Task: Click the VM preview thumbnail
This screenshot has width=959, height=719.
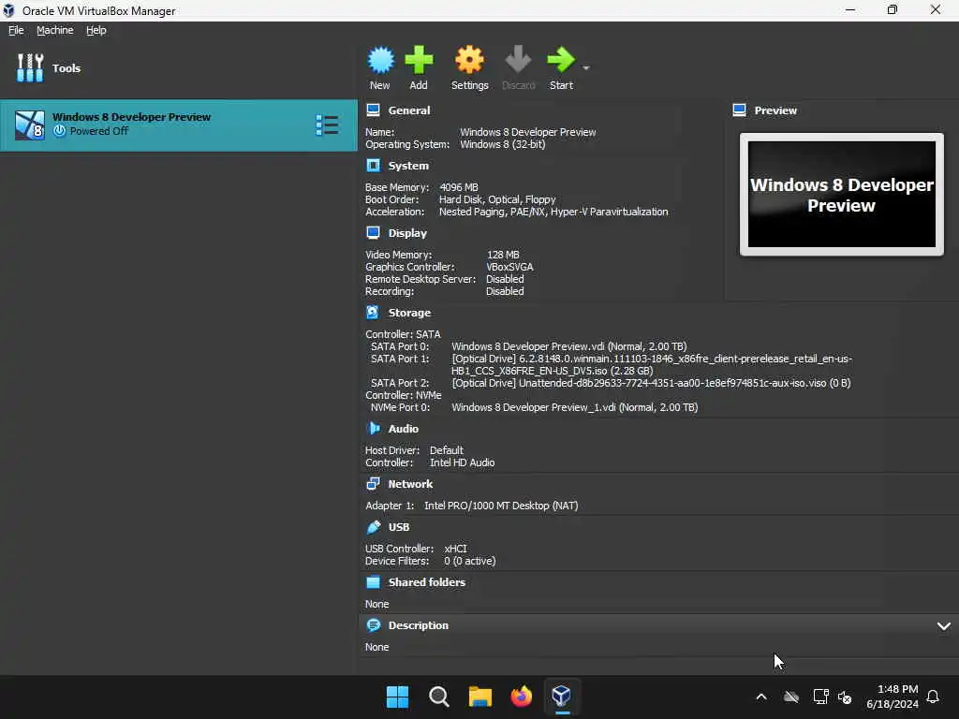Action: click(x=842, y=195)
